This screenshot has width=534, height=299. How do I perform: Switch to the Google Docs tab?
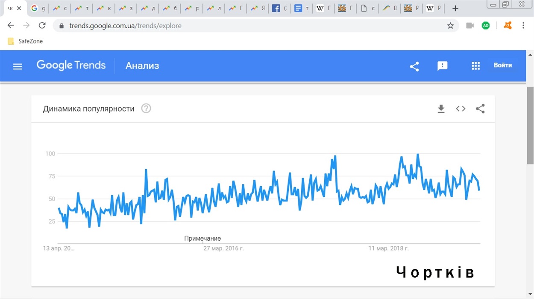[x=302, y=8]
